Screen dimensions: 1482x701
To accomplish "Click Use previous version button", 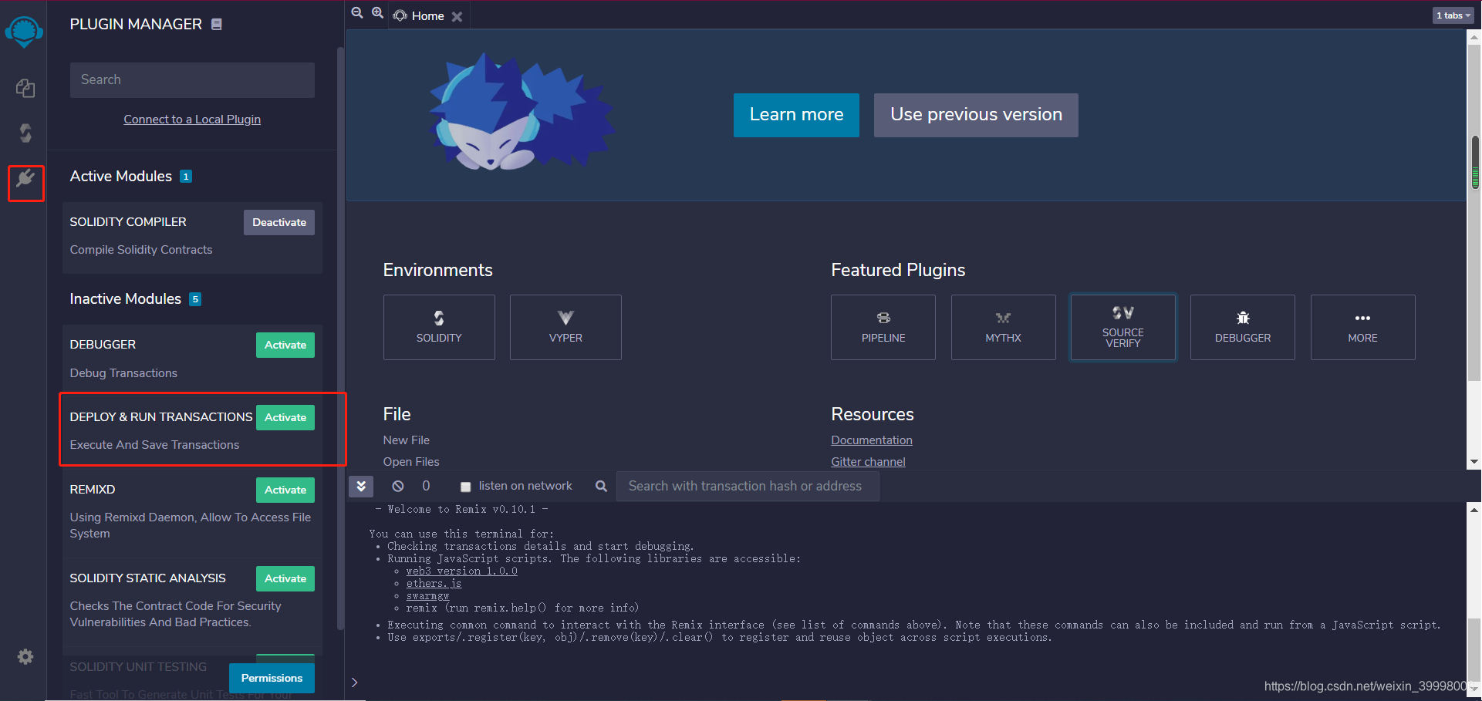I will pyautogui.click(x=976, y=115).
